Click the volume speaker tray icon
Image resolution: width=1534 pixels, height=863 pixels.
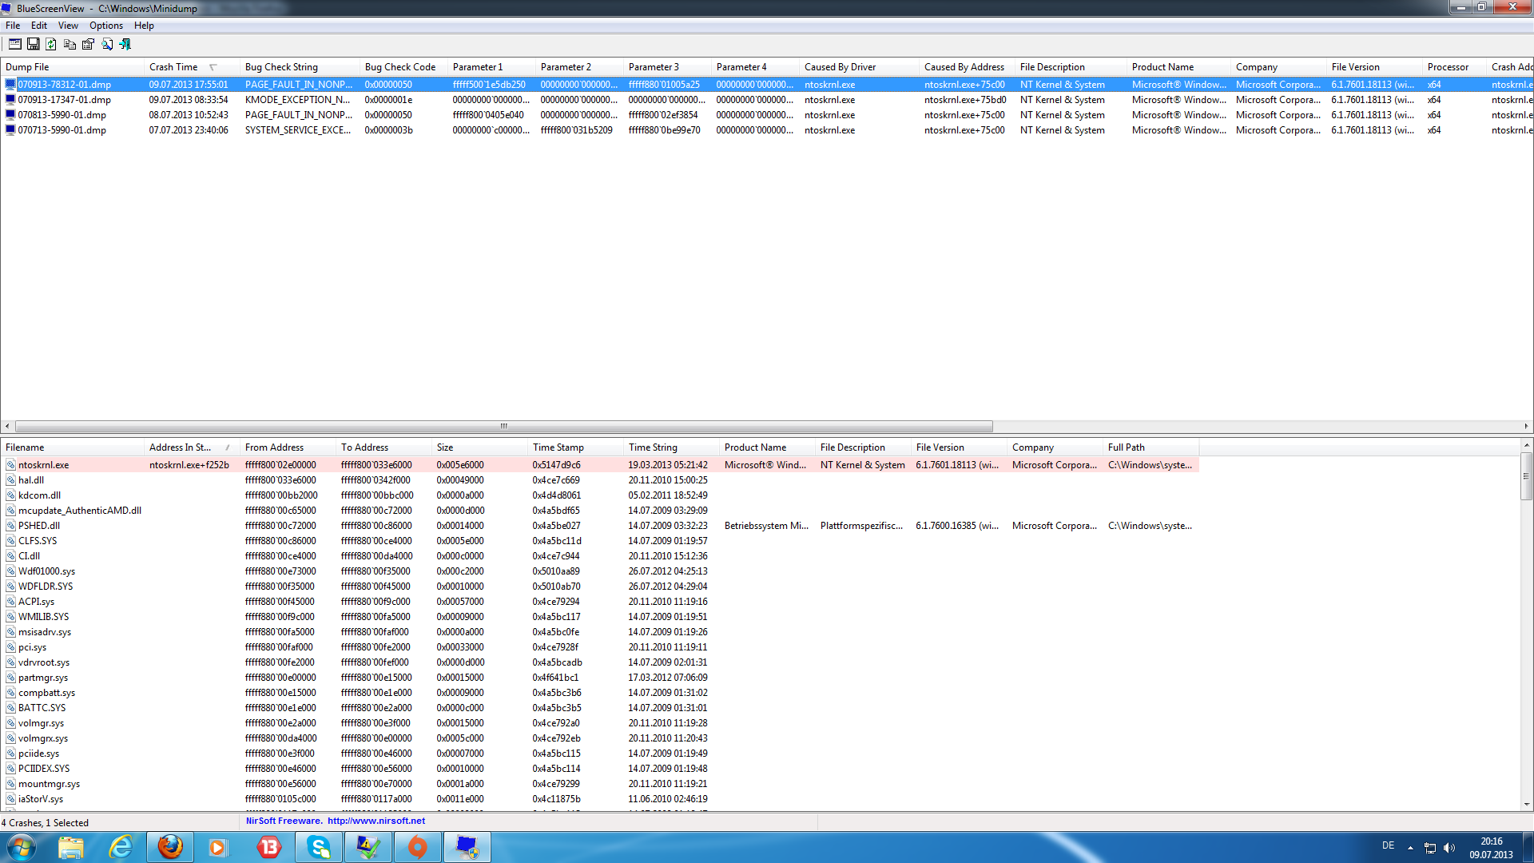[x=1449, y=848]
